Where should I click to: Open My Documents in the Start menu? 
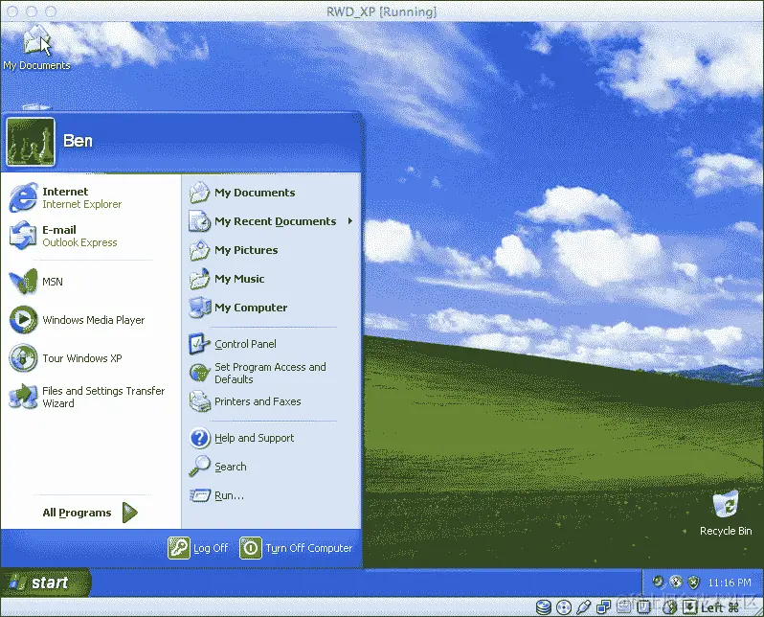[x=242, y=193]
